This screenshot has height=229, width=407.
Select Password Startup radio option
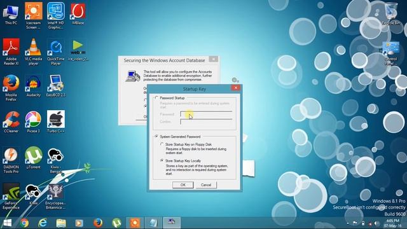(x=156, y=98)
